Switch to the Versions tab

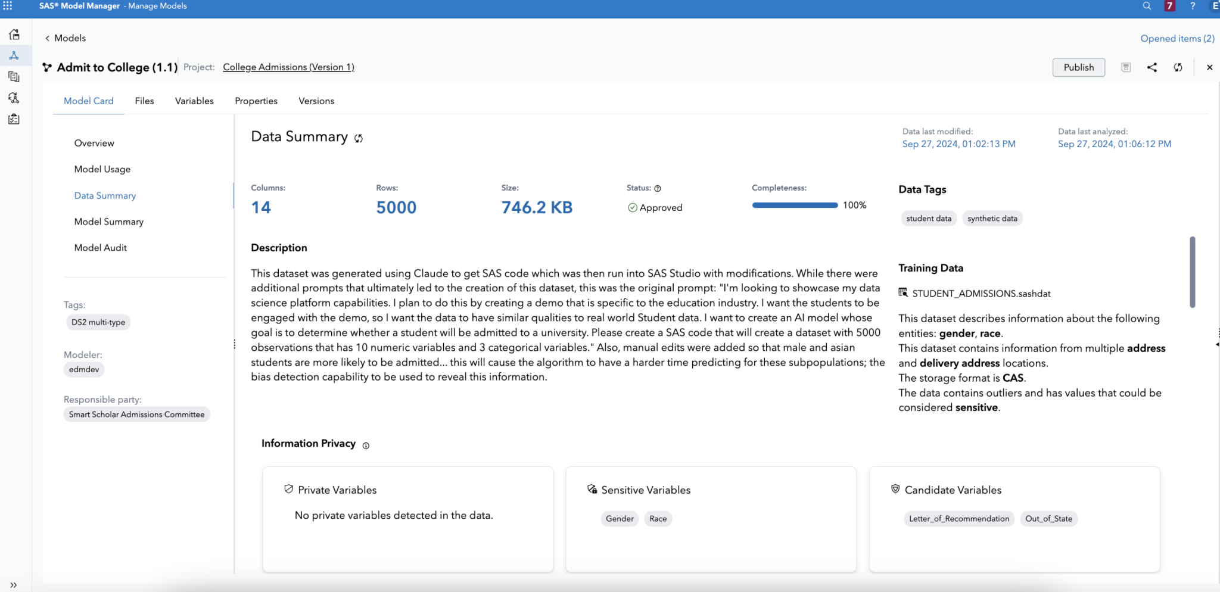point(316,101)
